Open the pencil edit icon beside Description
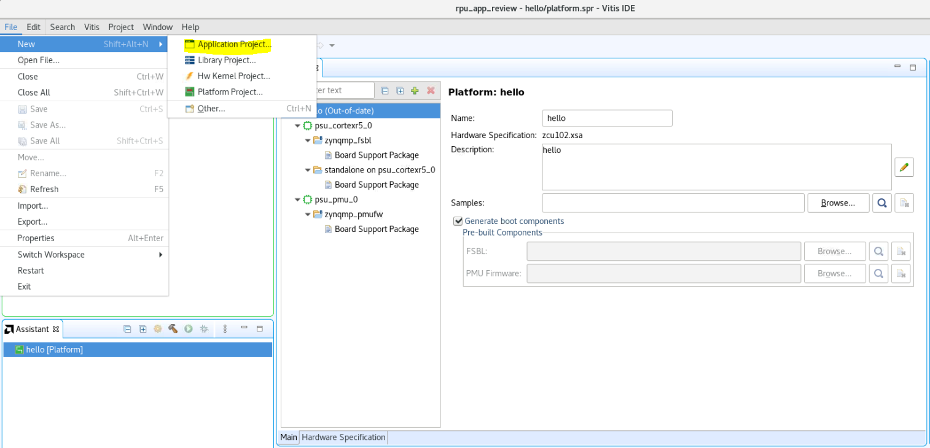This screenshot has height=448, width=930. (x=904, y=167)
